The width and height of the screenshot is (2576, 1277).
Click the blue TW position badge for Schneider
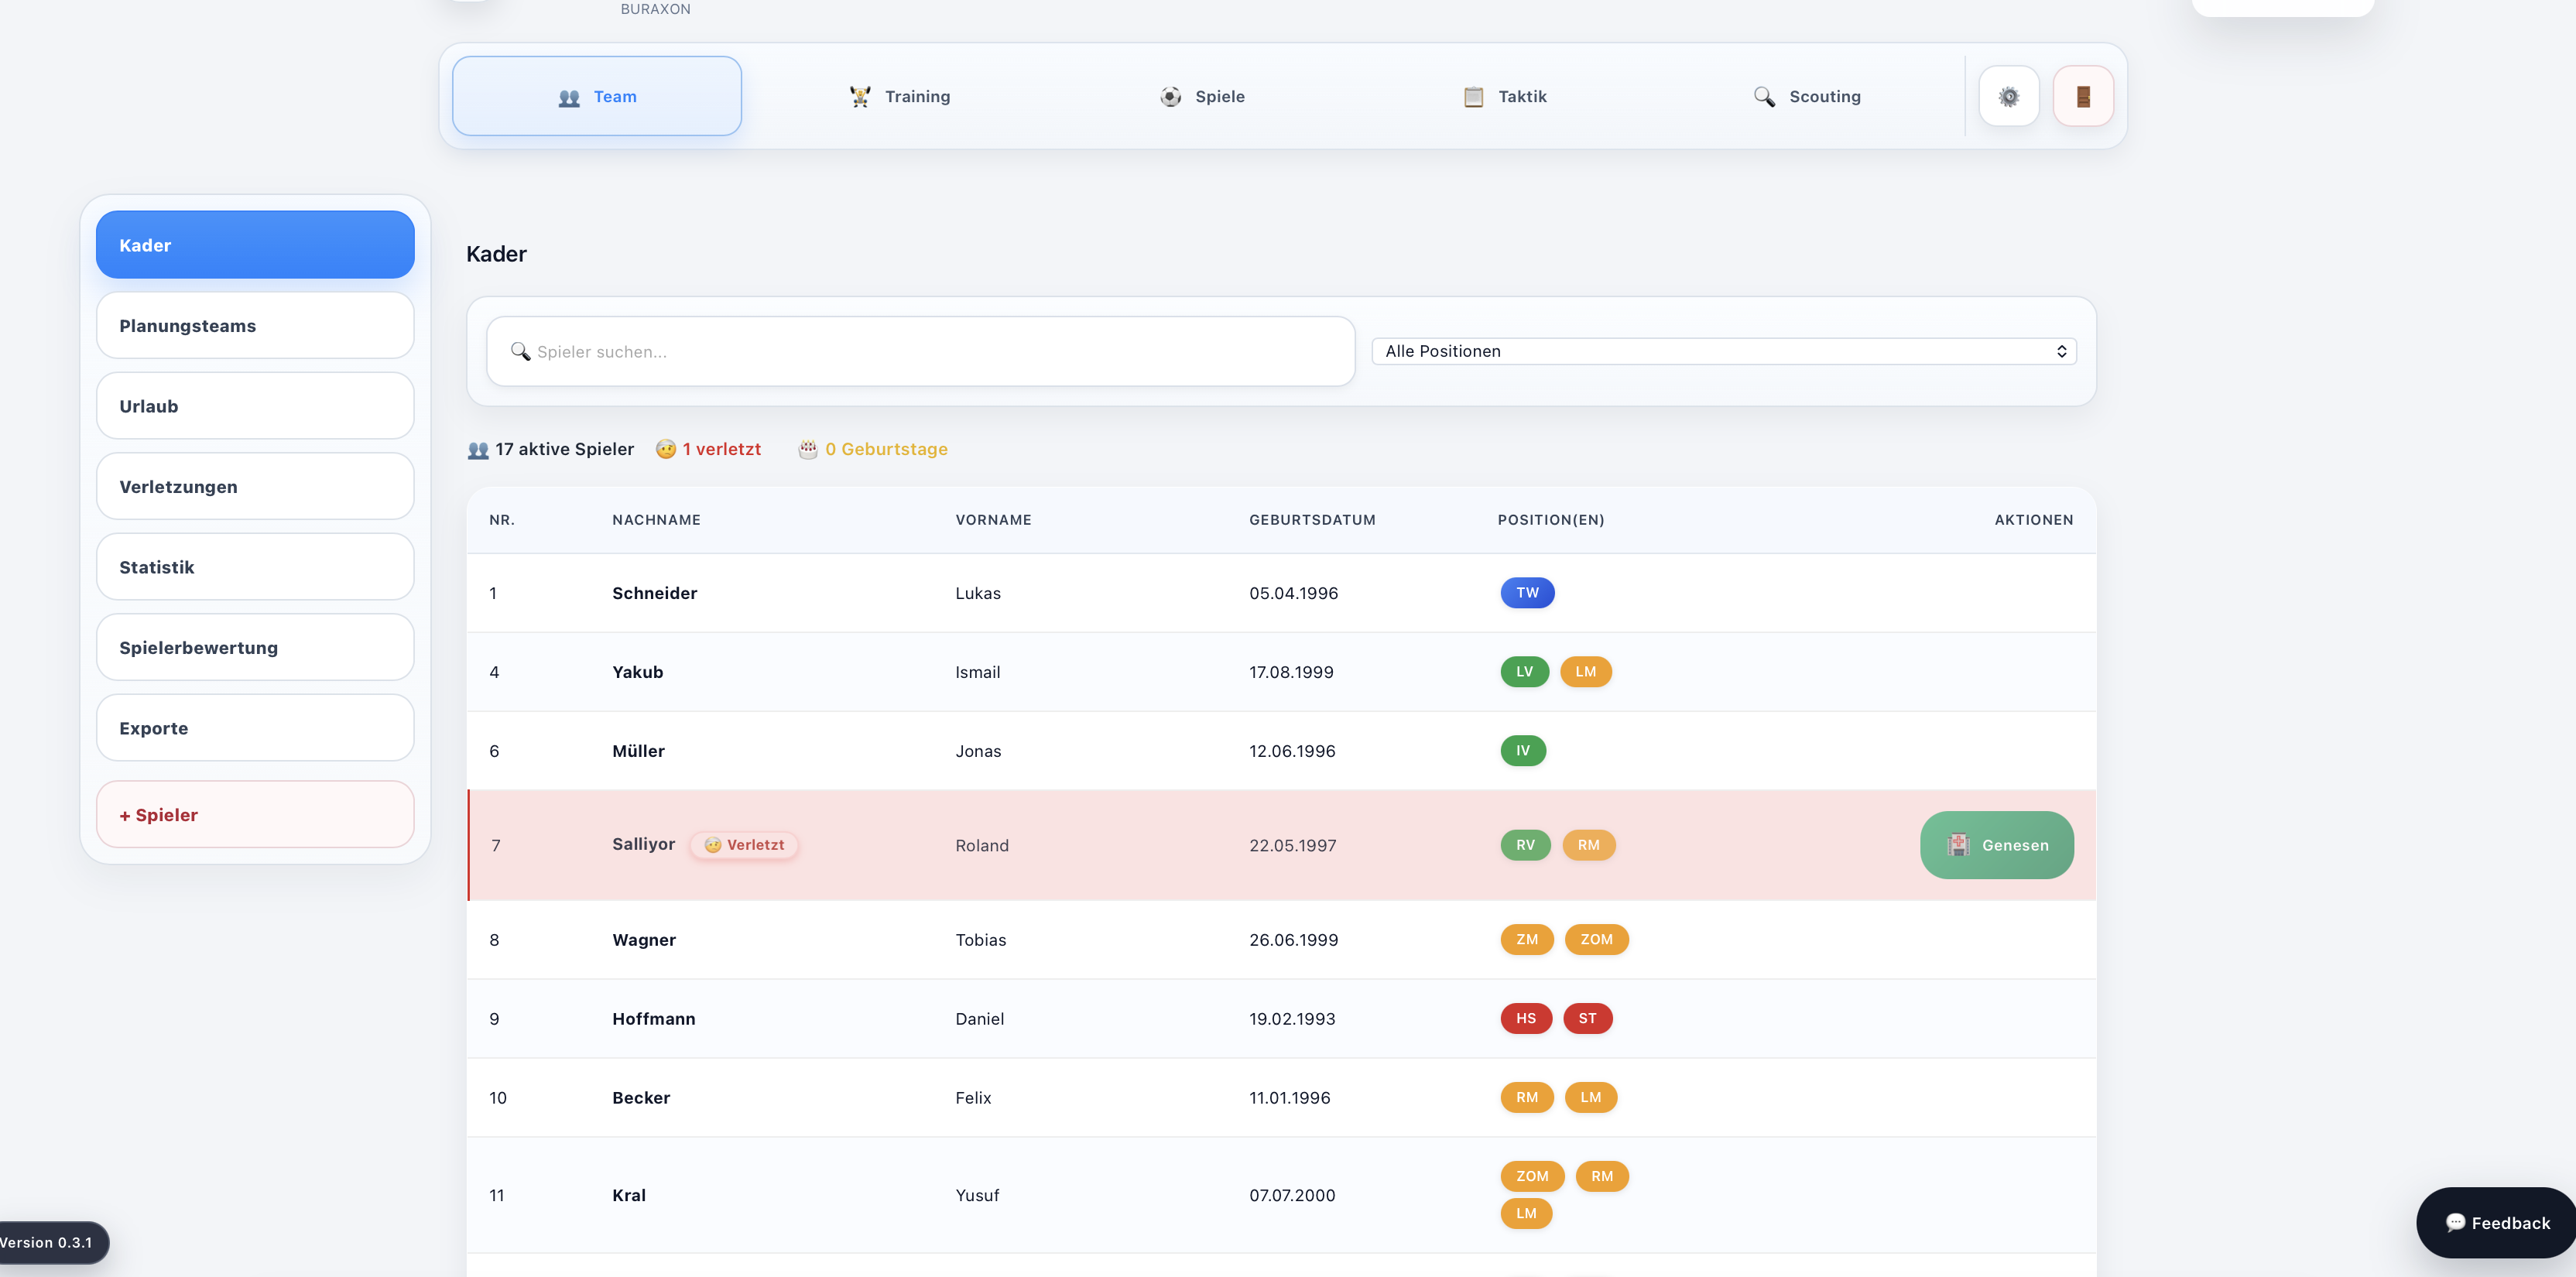pyautogui.click(x=1527, y=593)
